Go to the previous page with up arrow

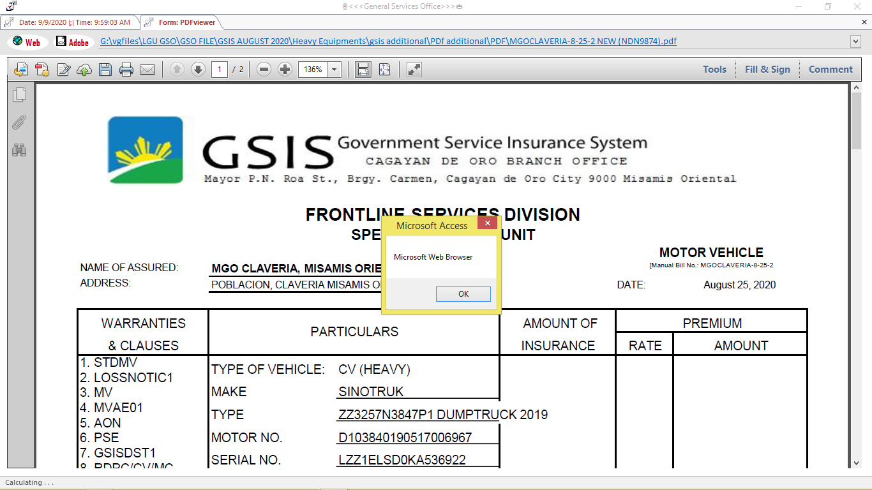(177, 70)
